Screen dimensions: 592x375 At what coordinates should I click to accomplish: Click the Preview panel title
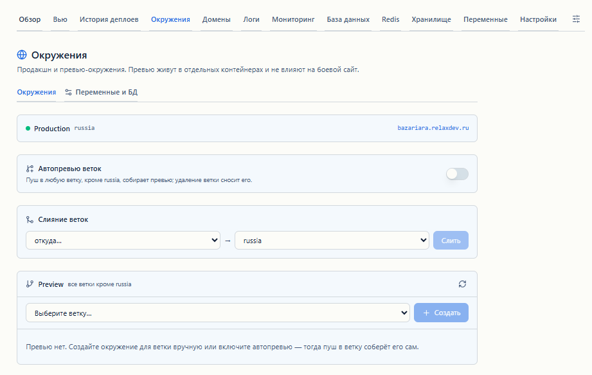click(51, 284)
